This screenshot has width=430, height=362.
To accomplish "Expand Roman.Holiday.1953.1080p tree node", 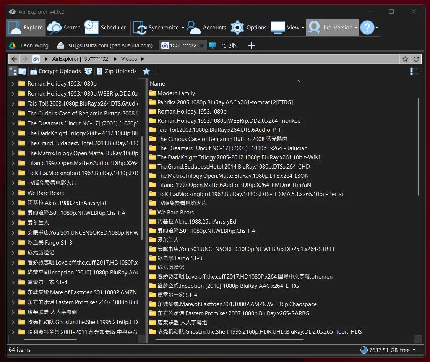I will (13, 84).
